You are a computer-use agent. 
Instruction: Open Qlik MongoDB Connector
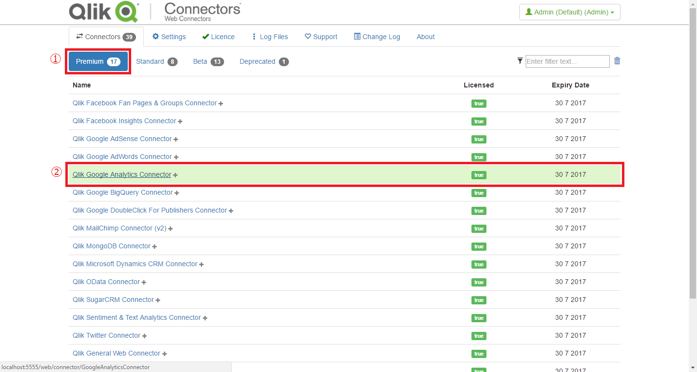[x=112, y=246]
